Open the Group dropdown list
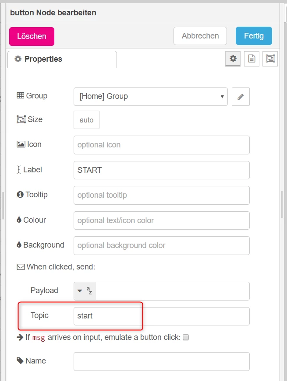The image size is (287, 381). [x=151, y=97]
